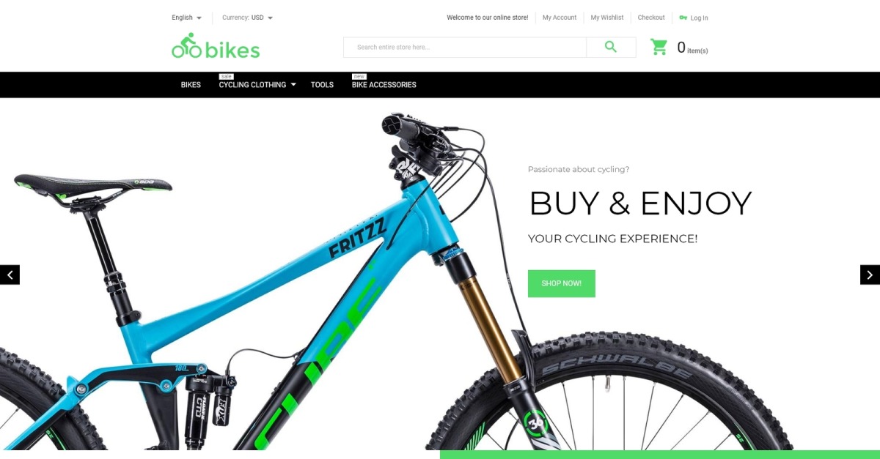The image size is (880, 459).
Task: Focus the search entire store field
Action: [465, 48]
